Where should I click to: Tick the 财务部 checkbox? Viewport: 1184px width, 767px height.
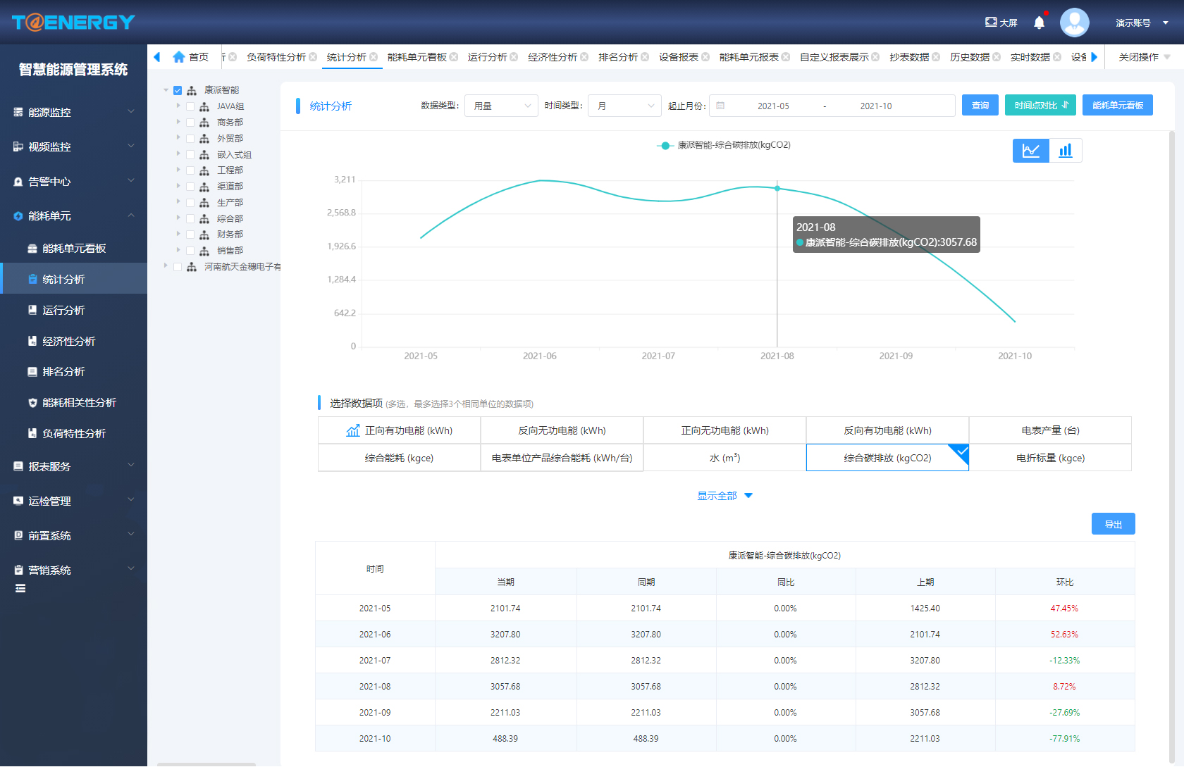(x=190, y=235)
